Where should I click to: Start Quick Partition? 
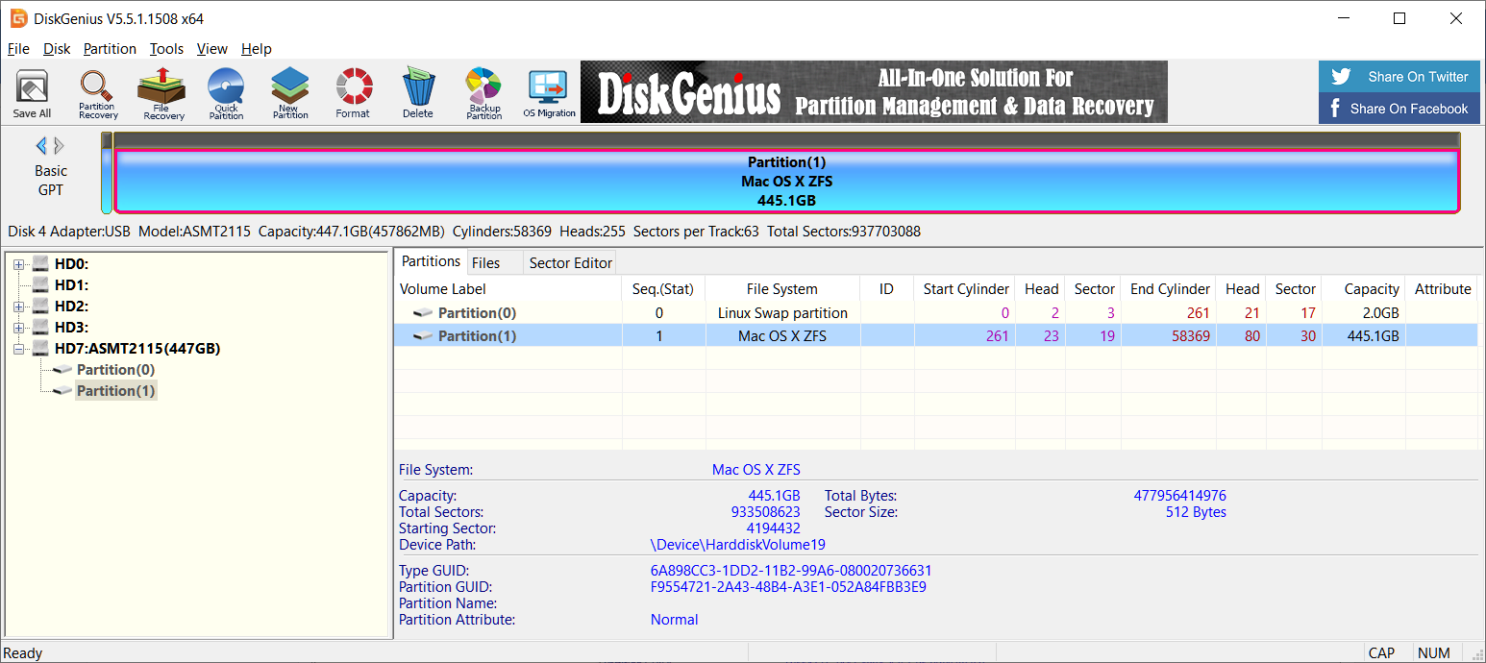(227, 93)
